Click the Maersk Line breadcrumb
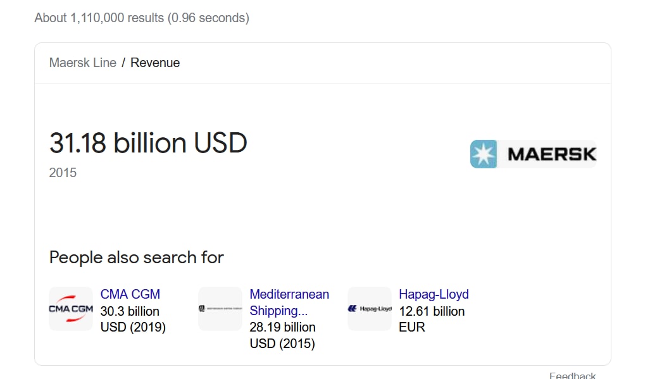Screen dimensions: 650x379 click(x=82, y=63)
